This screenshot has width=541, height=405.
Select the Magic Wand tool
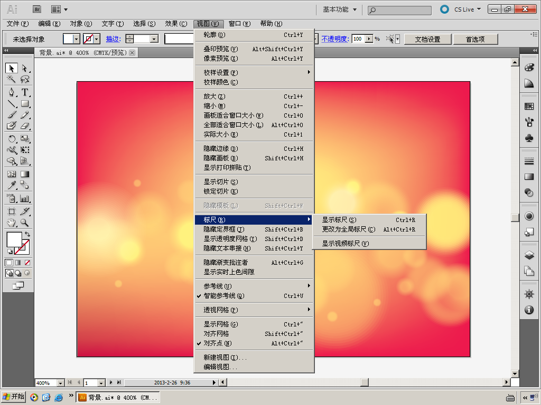tap(12, 79)
